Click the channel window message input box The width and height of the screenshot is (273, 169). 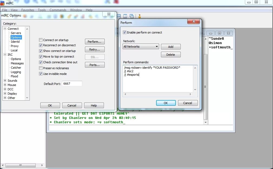141,128
